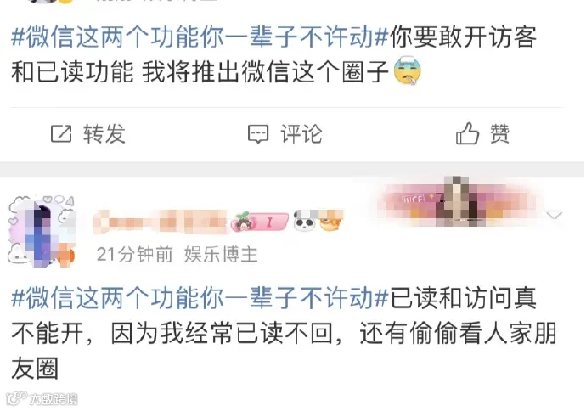
Task: Click the strawberry girl level badge
Action: point(259,222)
